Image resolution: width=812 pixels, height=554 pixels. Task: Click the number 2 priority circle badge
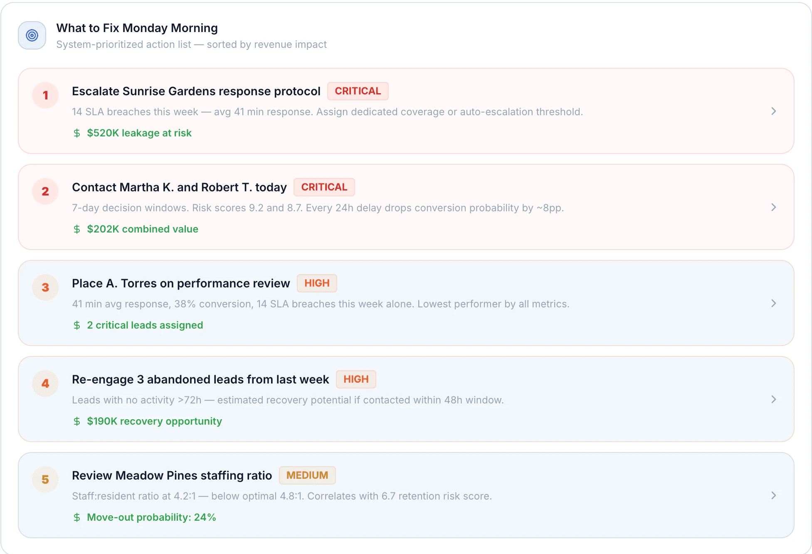click(x=45, y=191)
